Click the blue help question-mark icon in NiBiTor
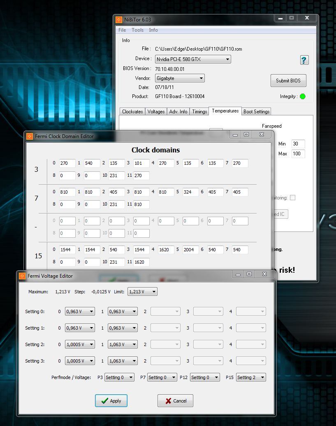Viewport: 336px width, 426px height. [304, 60]
